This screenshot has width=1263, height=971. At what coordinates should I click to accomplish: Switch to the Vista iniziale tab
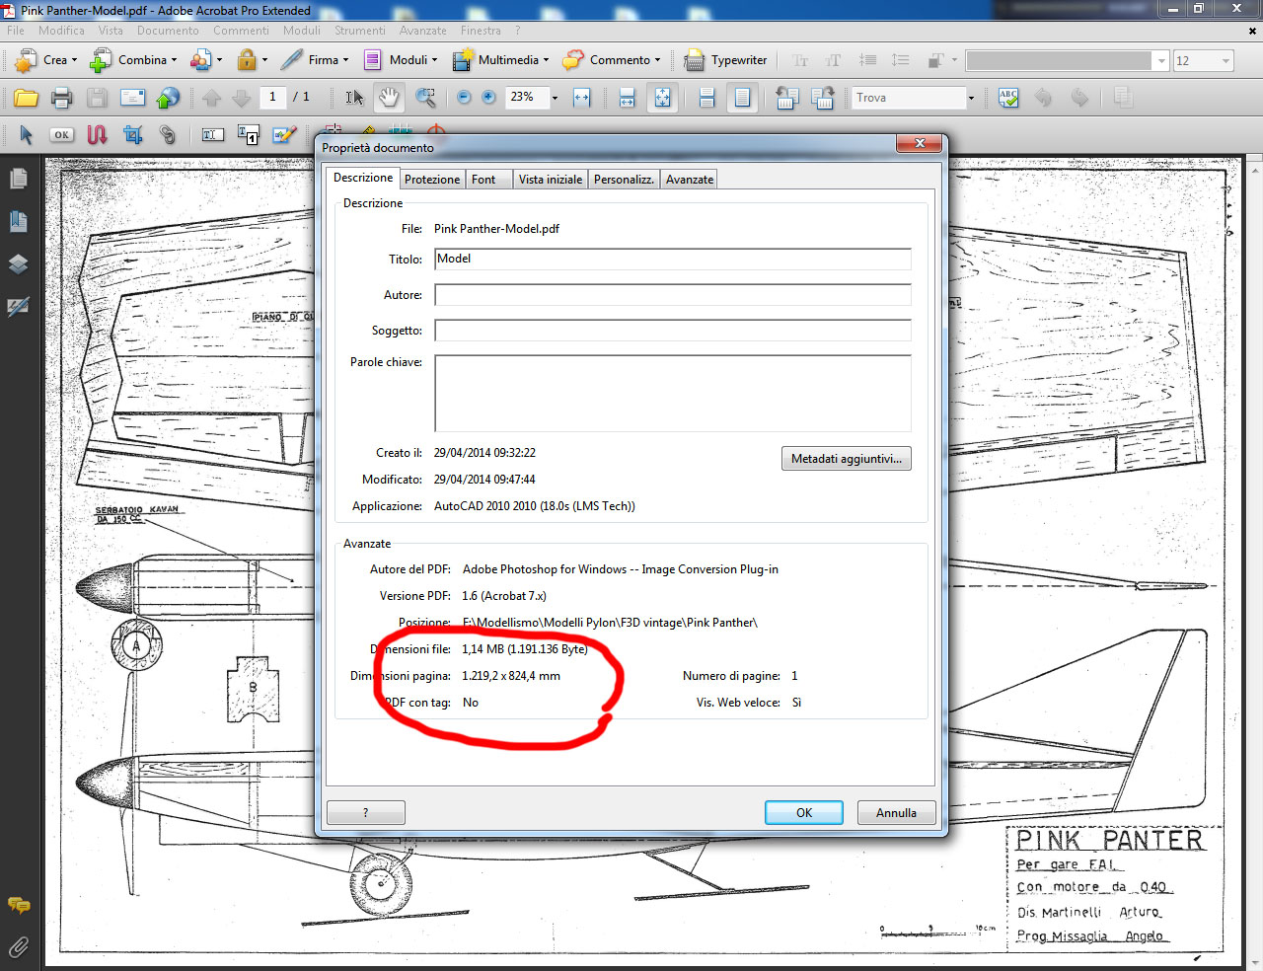click(x=551, y=180)
